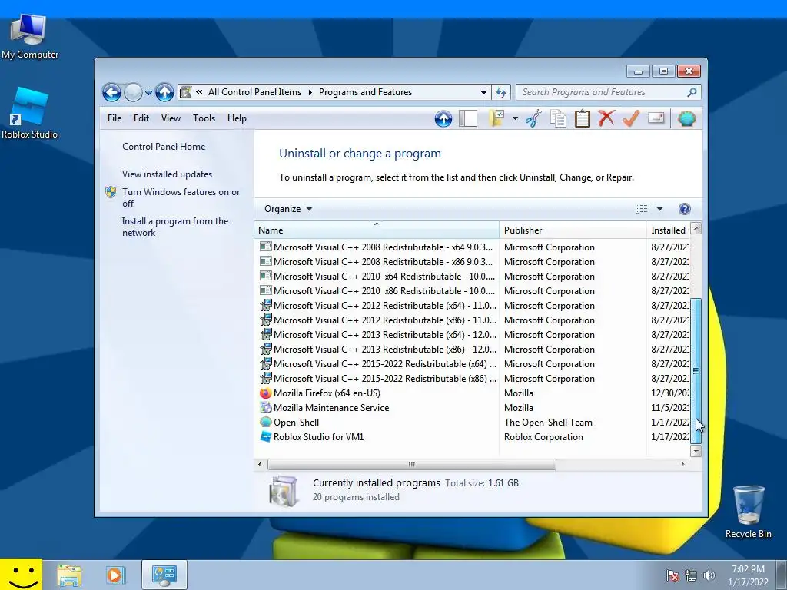The height and width of the screenshot is (590, 787).
Task: Click the vertical scrollbar thumb
Action: tap(696, 371)
